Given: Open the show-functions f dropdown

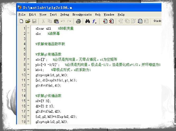Looking at the screenshot, I should (94, 21).
